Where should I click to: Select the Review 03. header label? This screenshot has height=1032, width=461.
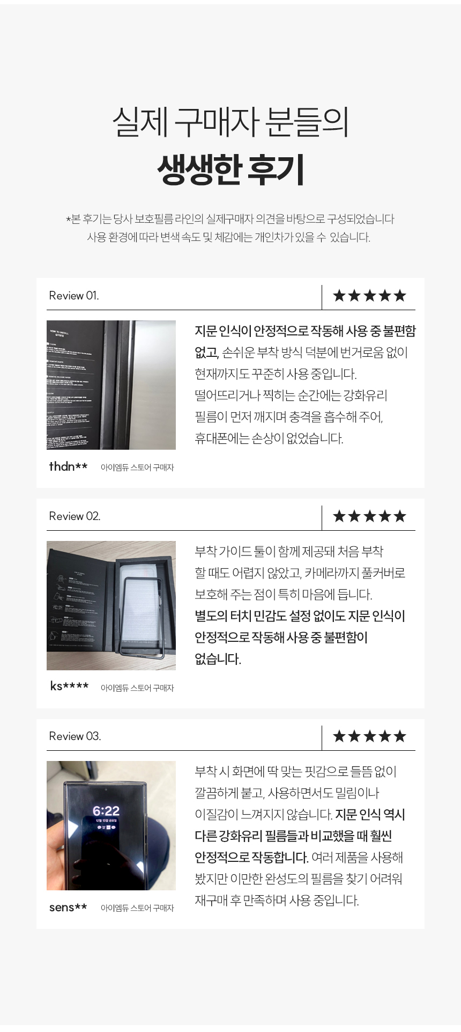(x=75, y=736)
